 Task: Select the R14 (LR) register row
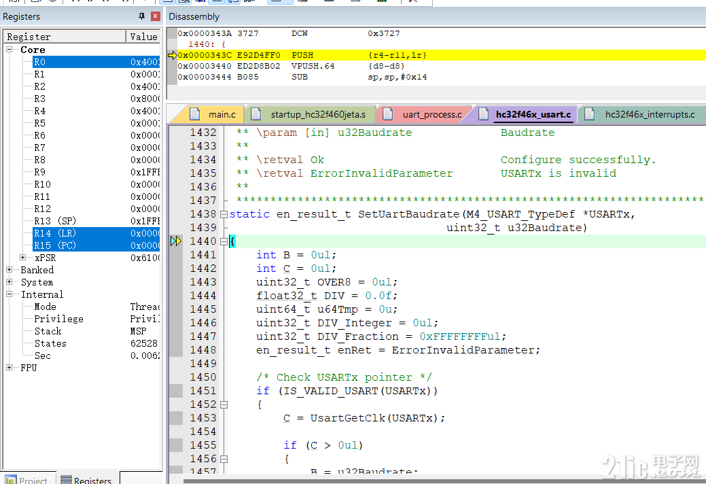96,233
